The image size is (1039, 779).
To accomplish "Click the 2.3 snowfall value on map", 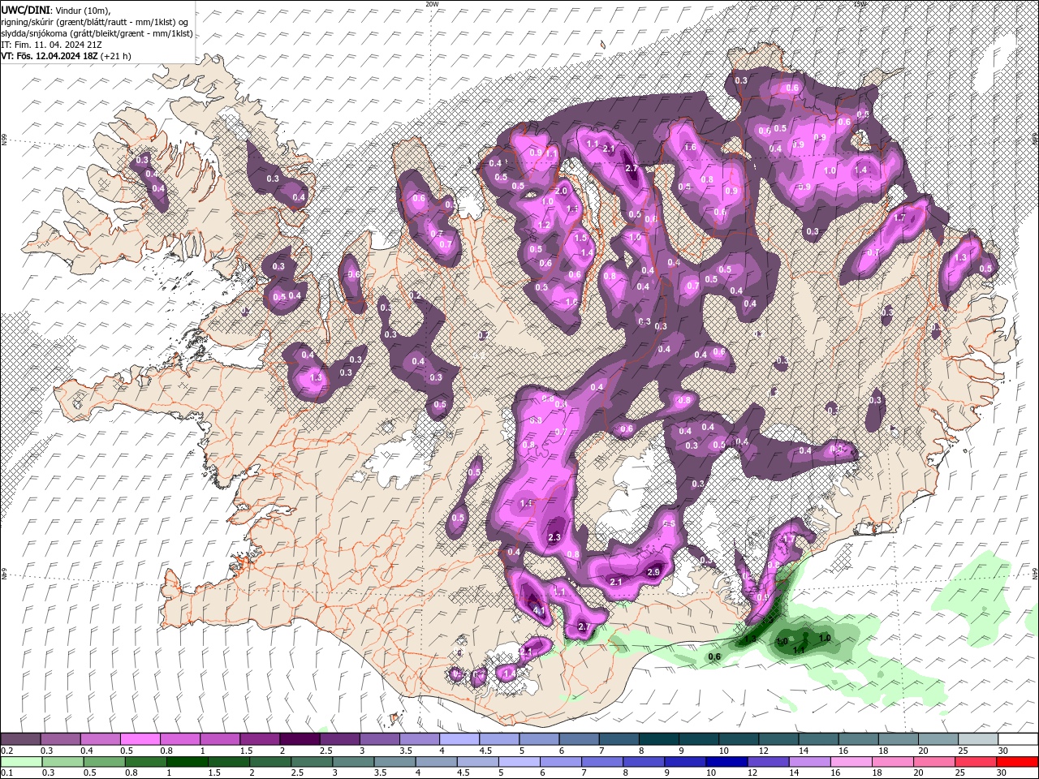I will [x=555, y=538].
